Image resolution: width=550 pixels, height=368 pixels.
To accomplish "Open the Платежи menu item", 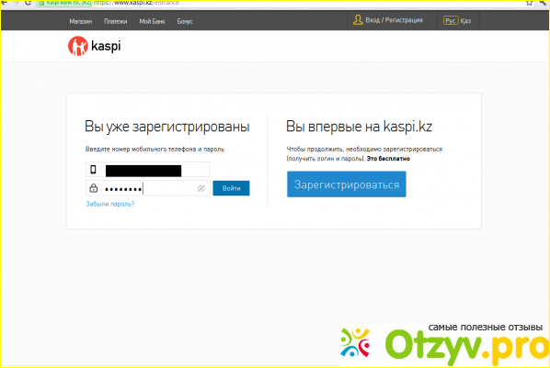I will coord(115,21).
